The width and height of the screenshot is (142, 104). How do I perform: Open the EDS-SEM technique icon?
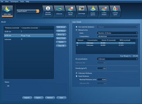click(x=7, y=11)
